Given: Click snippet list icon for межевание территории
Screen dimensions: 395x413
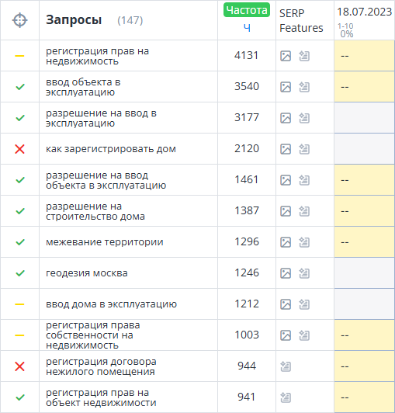Looking at the screenshot, I should click(x=304, y=242).
